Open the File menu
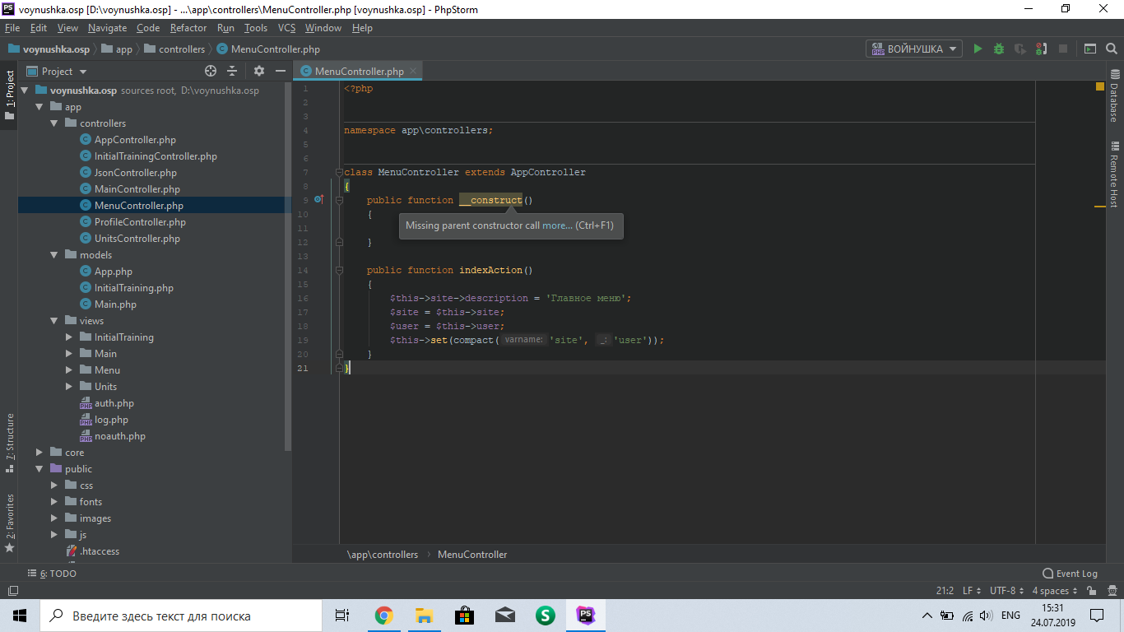This screenshot has width=1124, height=632. point(12,28)
